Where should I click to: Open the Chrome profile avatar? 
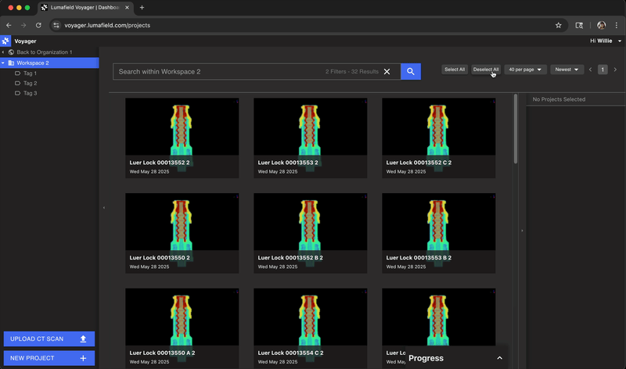[601, 25]
